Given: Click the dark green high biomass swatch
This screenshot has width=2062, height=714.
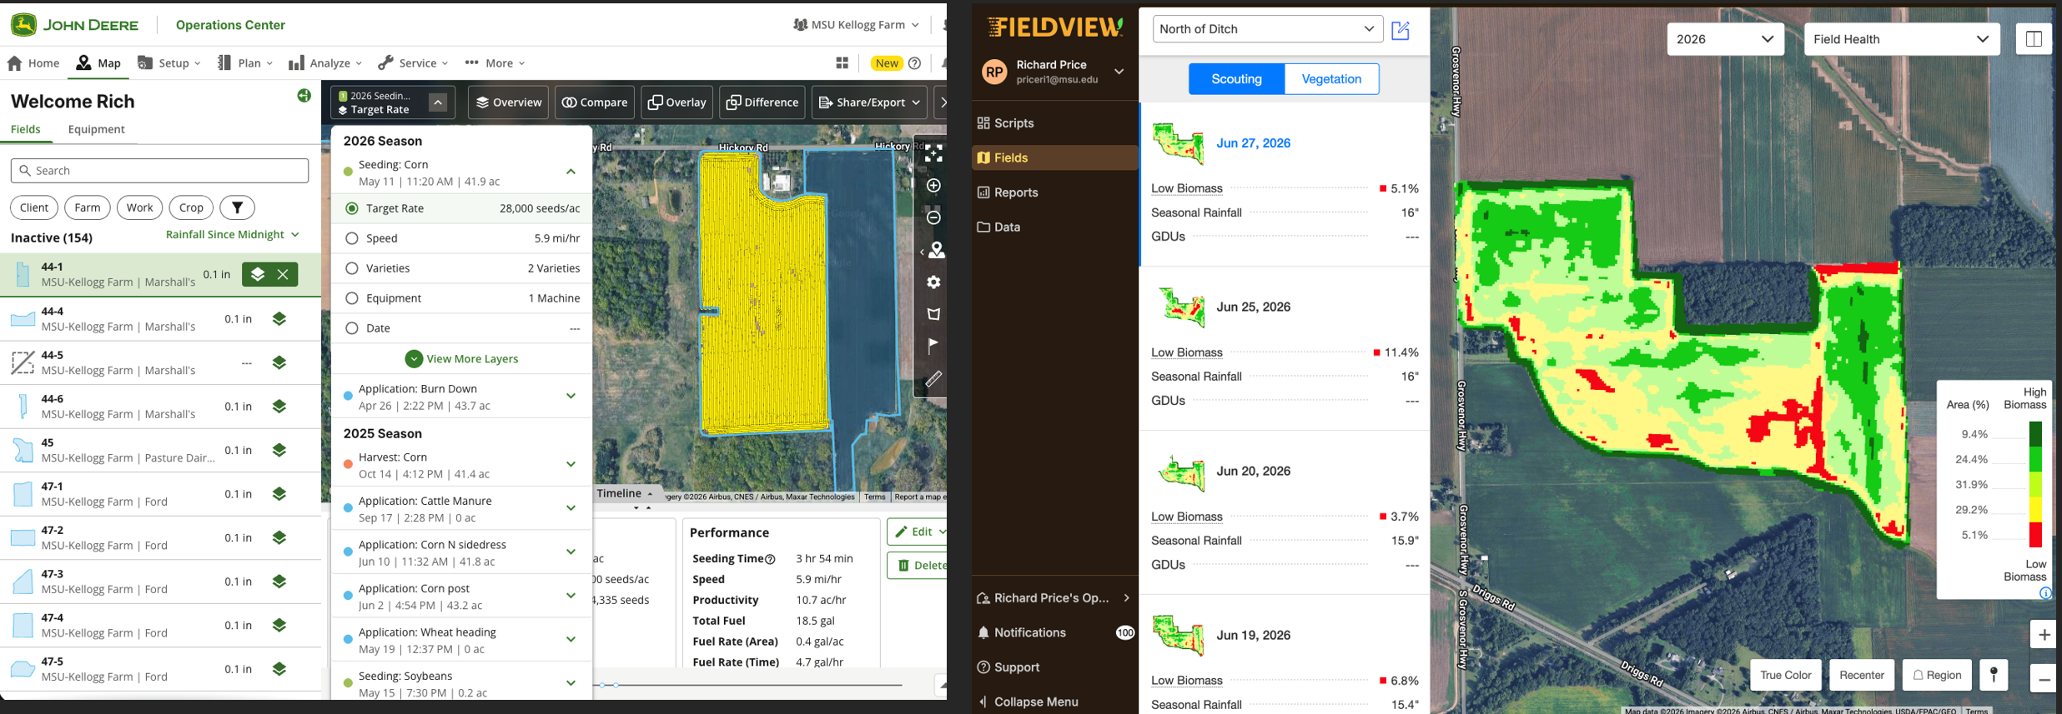Looking at the screenshot, I should click(2035, 434).
